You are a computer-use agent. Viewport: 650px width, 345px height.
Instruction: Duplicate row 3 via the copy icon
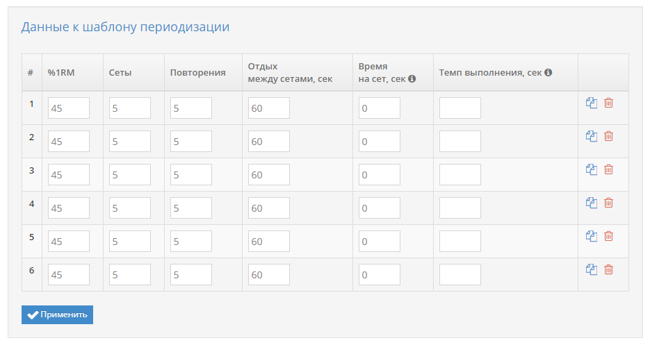click(592, 169)
